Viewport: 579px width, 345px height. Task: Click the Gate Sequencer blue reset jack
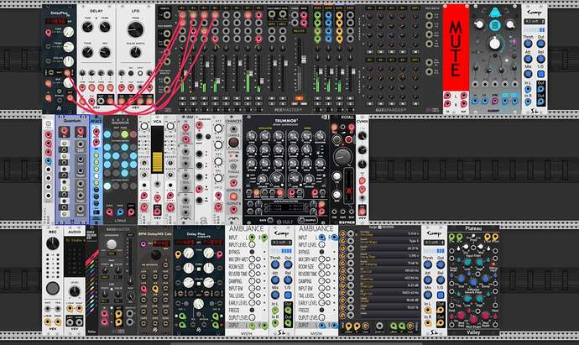tap(120, 212)
